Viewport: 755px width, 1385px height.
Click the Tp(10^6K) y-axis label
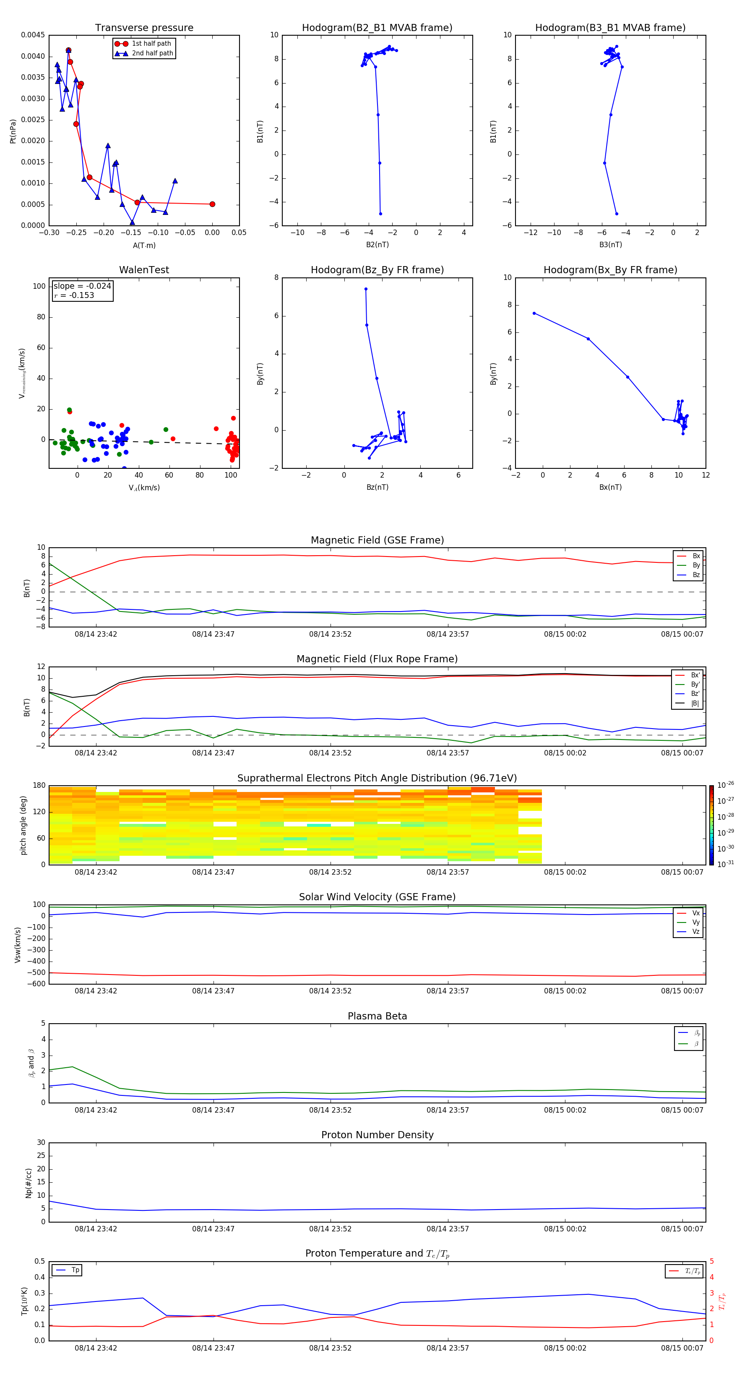coord(24,1301)
